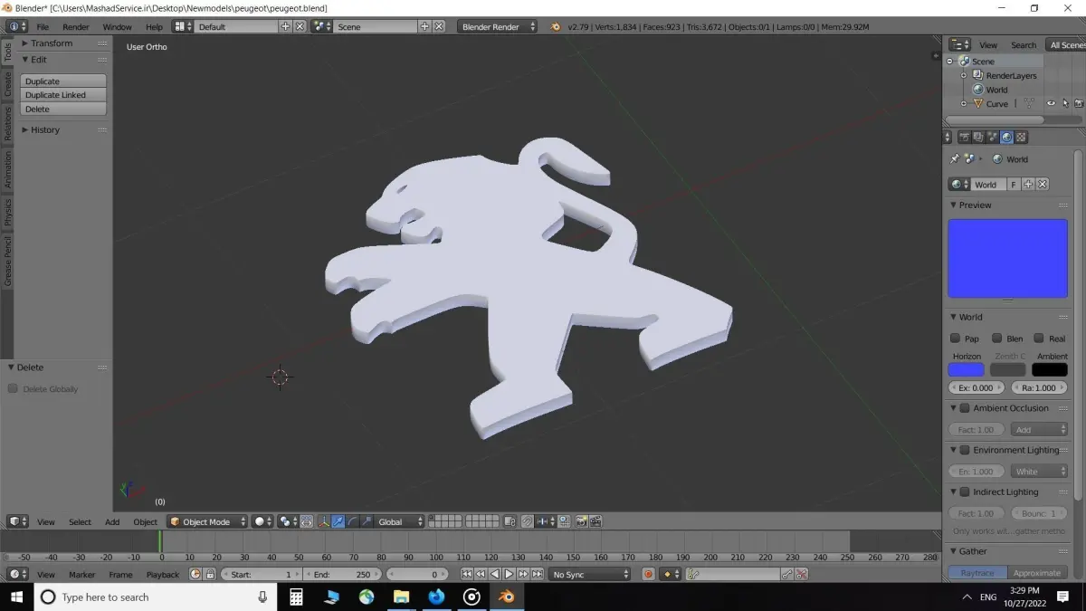Switch to the Create tab in tool shelf
1086x611 pixels.
[x=8, y=84]
